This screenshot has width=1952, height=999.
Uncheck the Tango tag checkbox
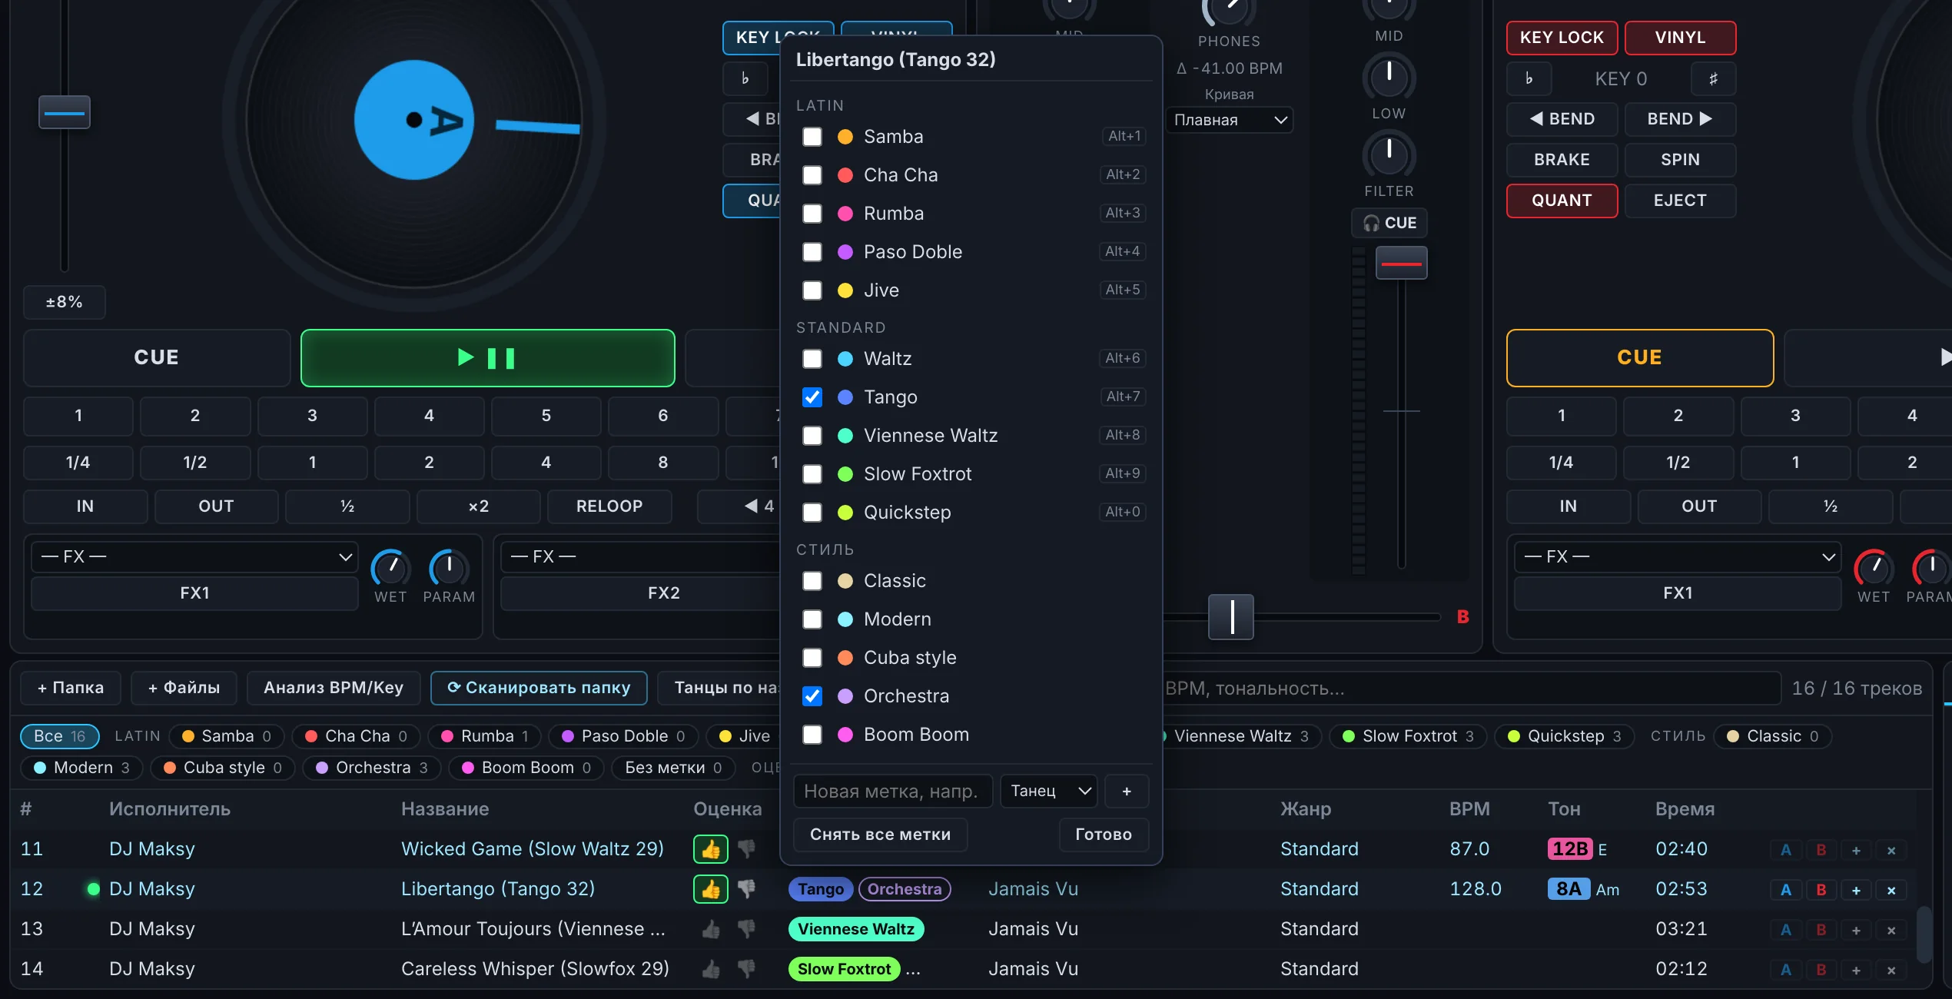[x=812, y=397]
